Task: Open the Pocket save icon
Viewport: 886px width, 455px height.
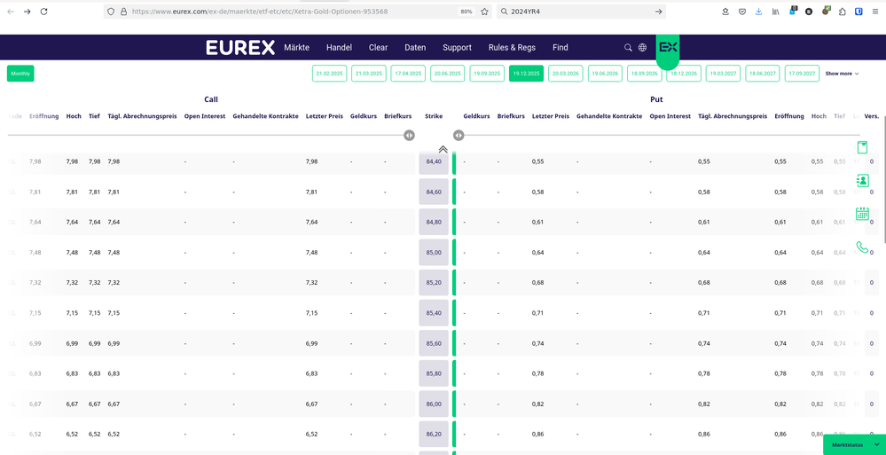Action: coord(742,12)
